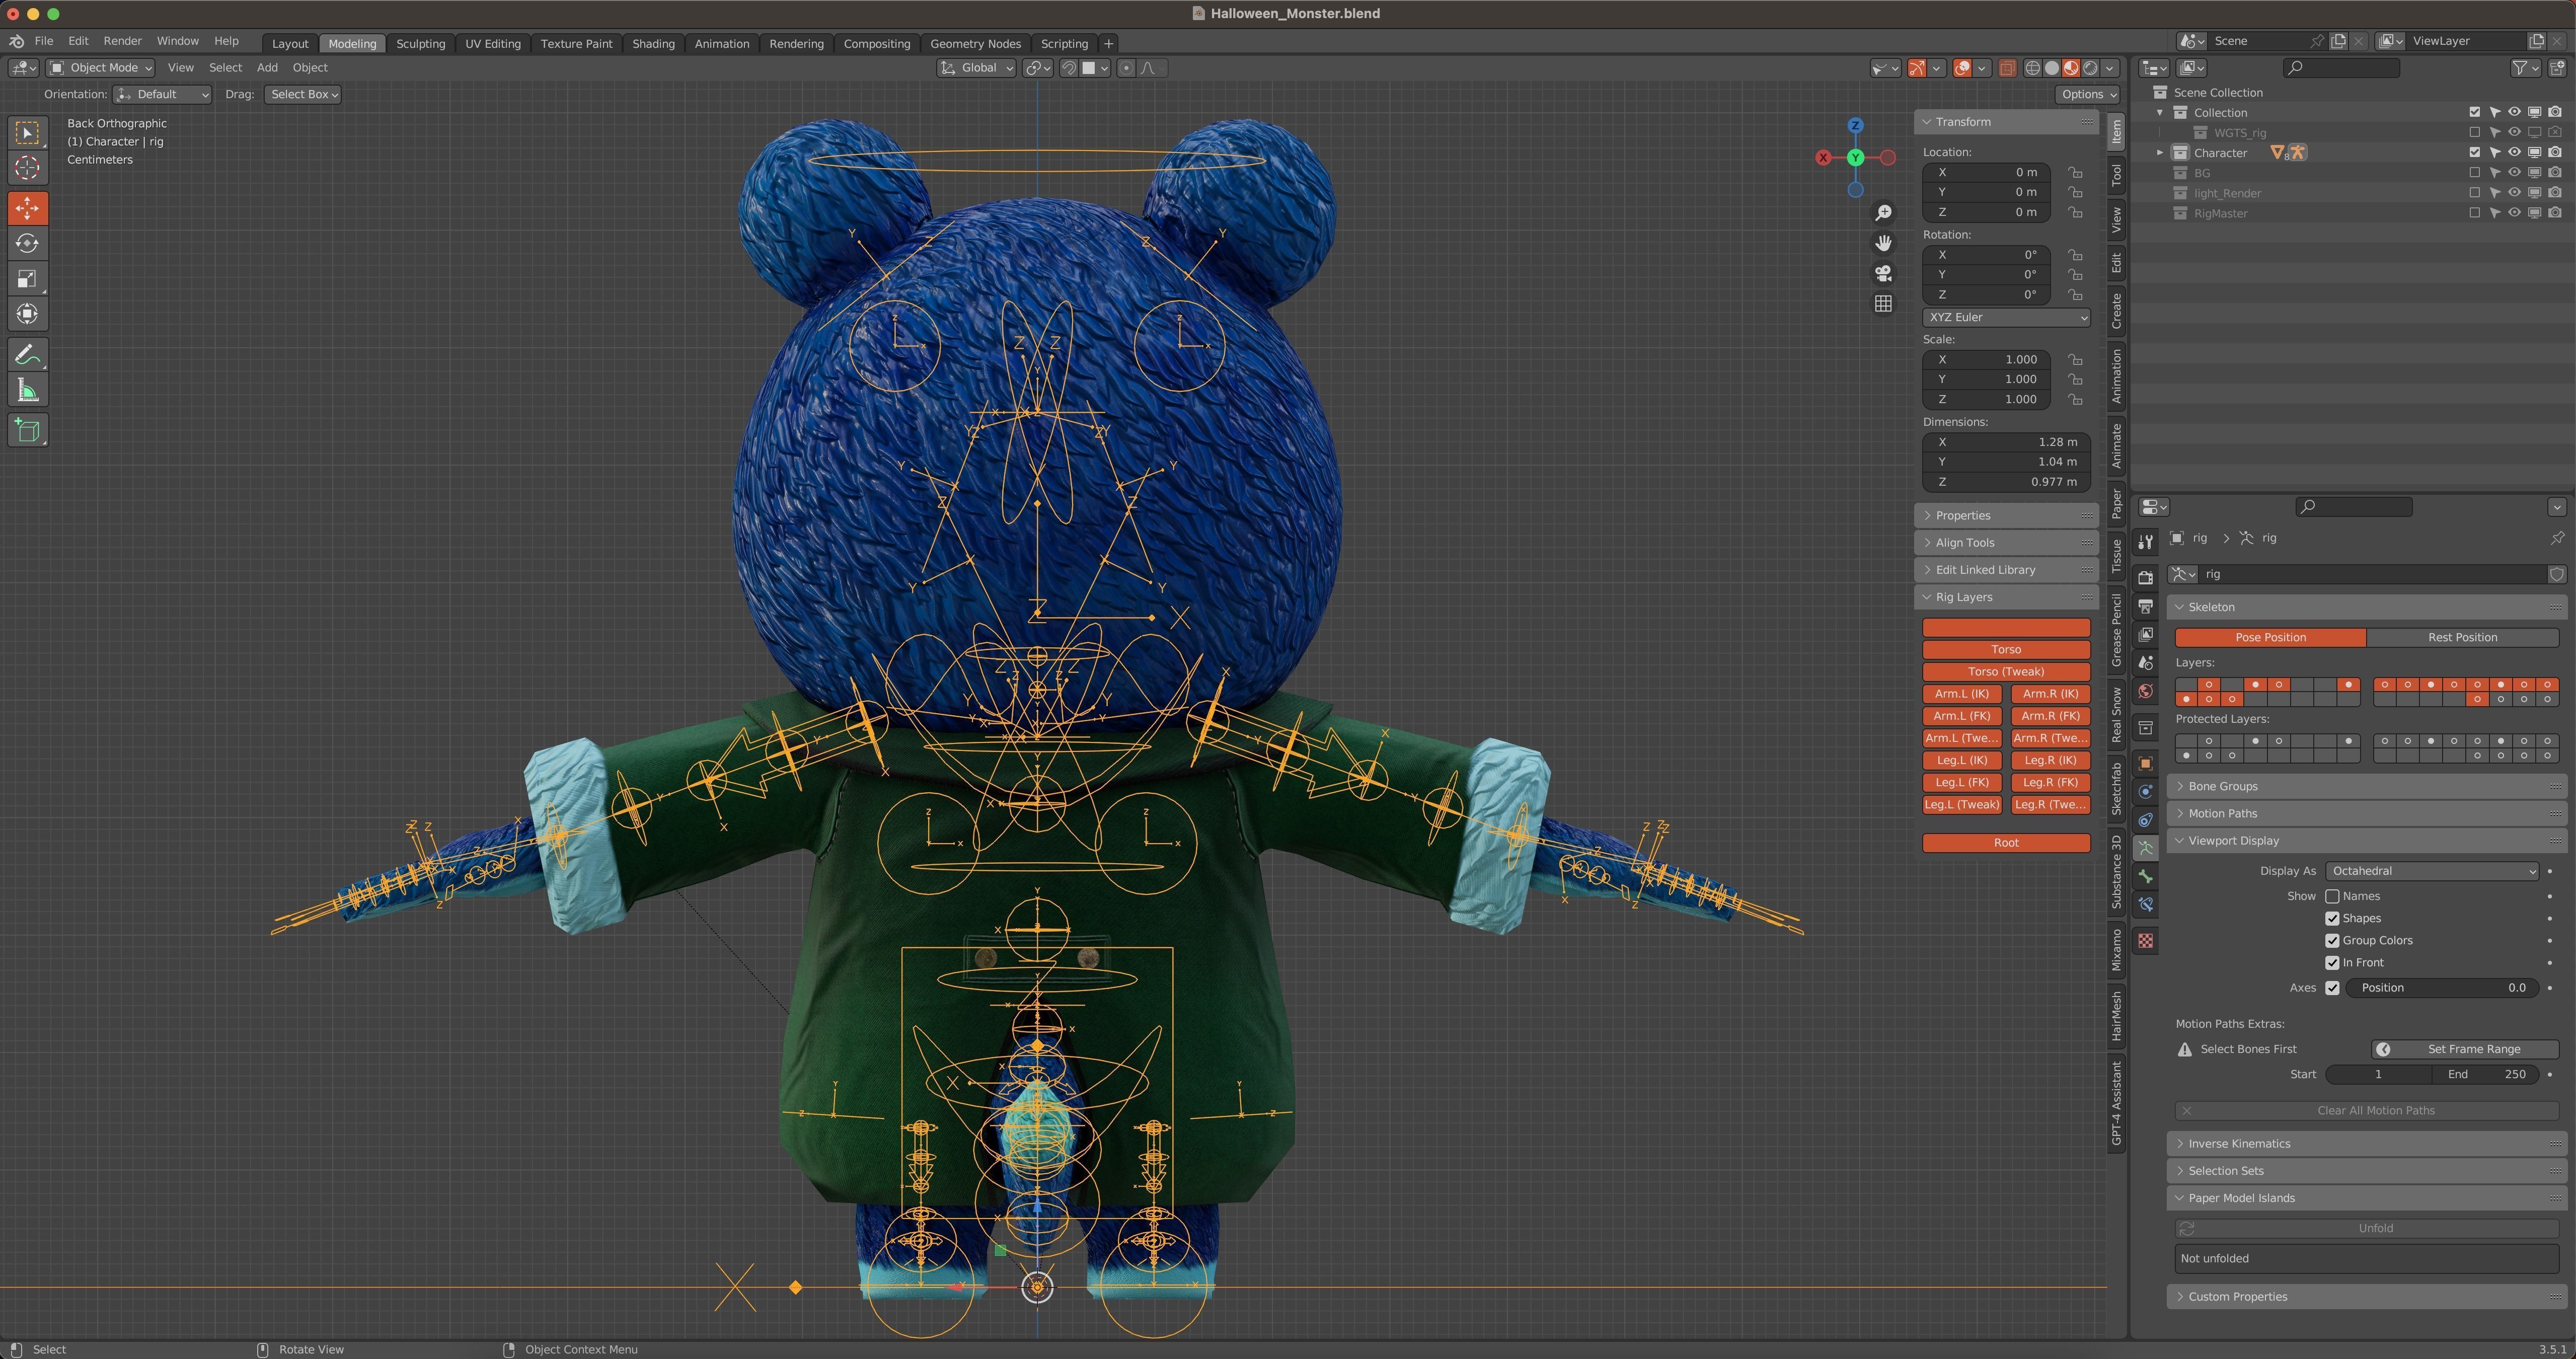The image size is (2576, 1359).
Task: Open the View Layer properties icon
Action: (2146, 635)
